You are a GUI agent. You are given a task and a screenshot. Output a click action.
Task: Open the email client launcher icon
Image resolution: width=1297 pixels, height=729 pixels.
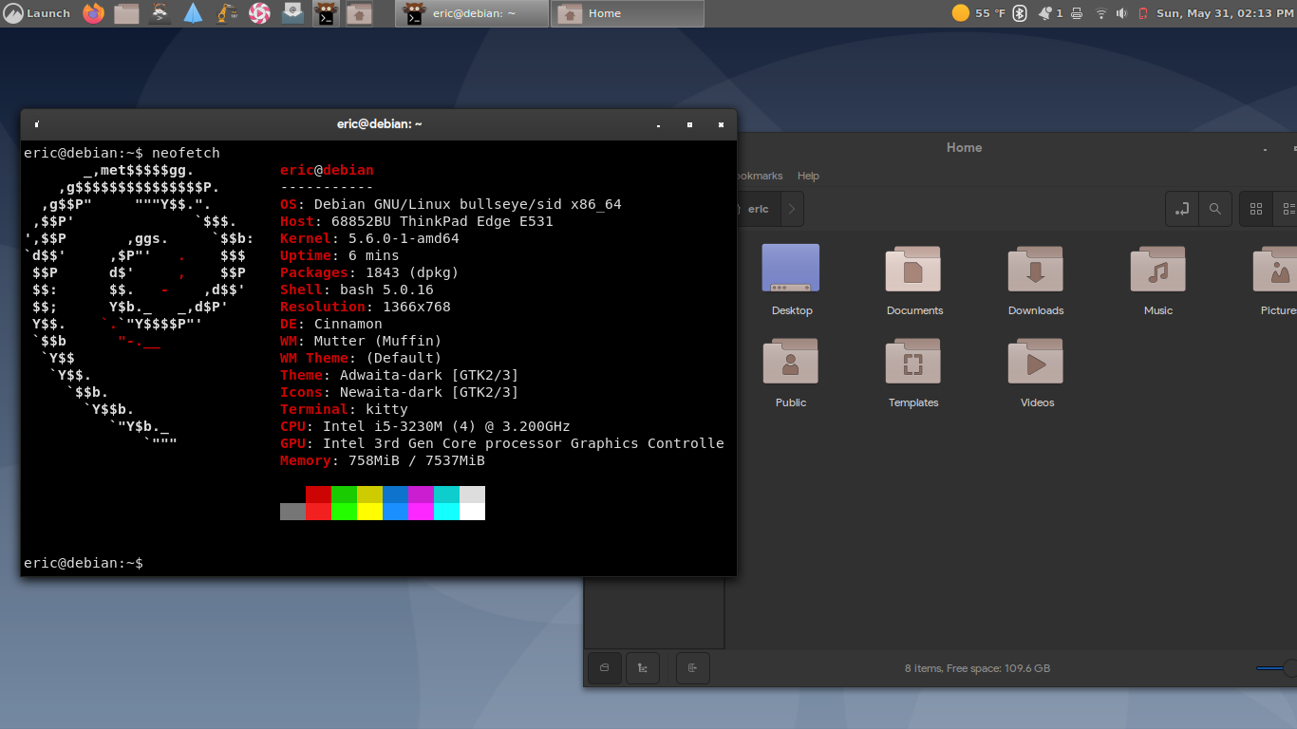pos(292,13)
